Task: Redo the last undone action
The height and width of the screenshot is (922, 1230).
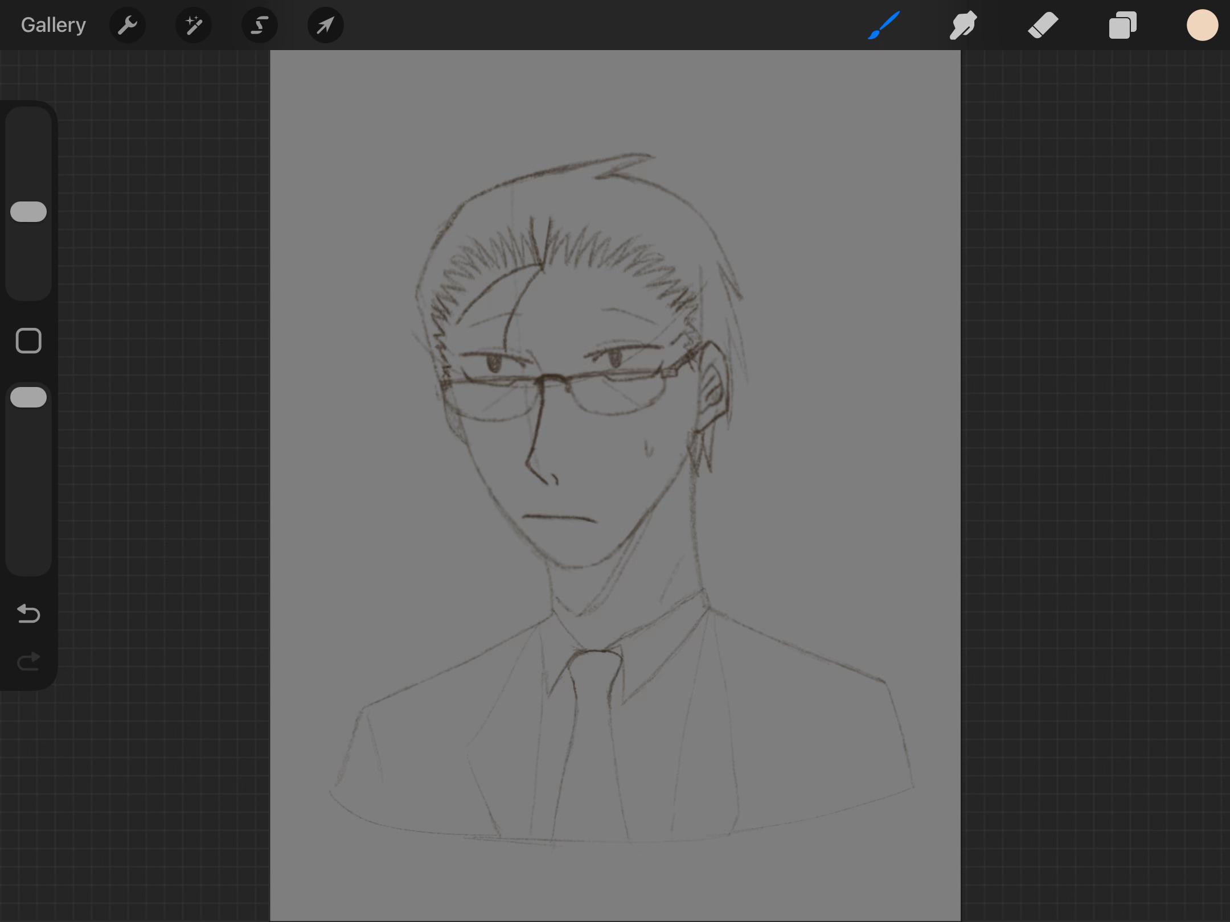Action: pyautogui.click(x=28, y=661)
